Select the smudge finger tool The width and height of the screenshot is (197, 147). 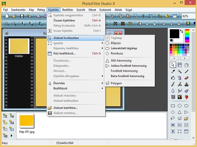(x=179, y=91)
